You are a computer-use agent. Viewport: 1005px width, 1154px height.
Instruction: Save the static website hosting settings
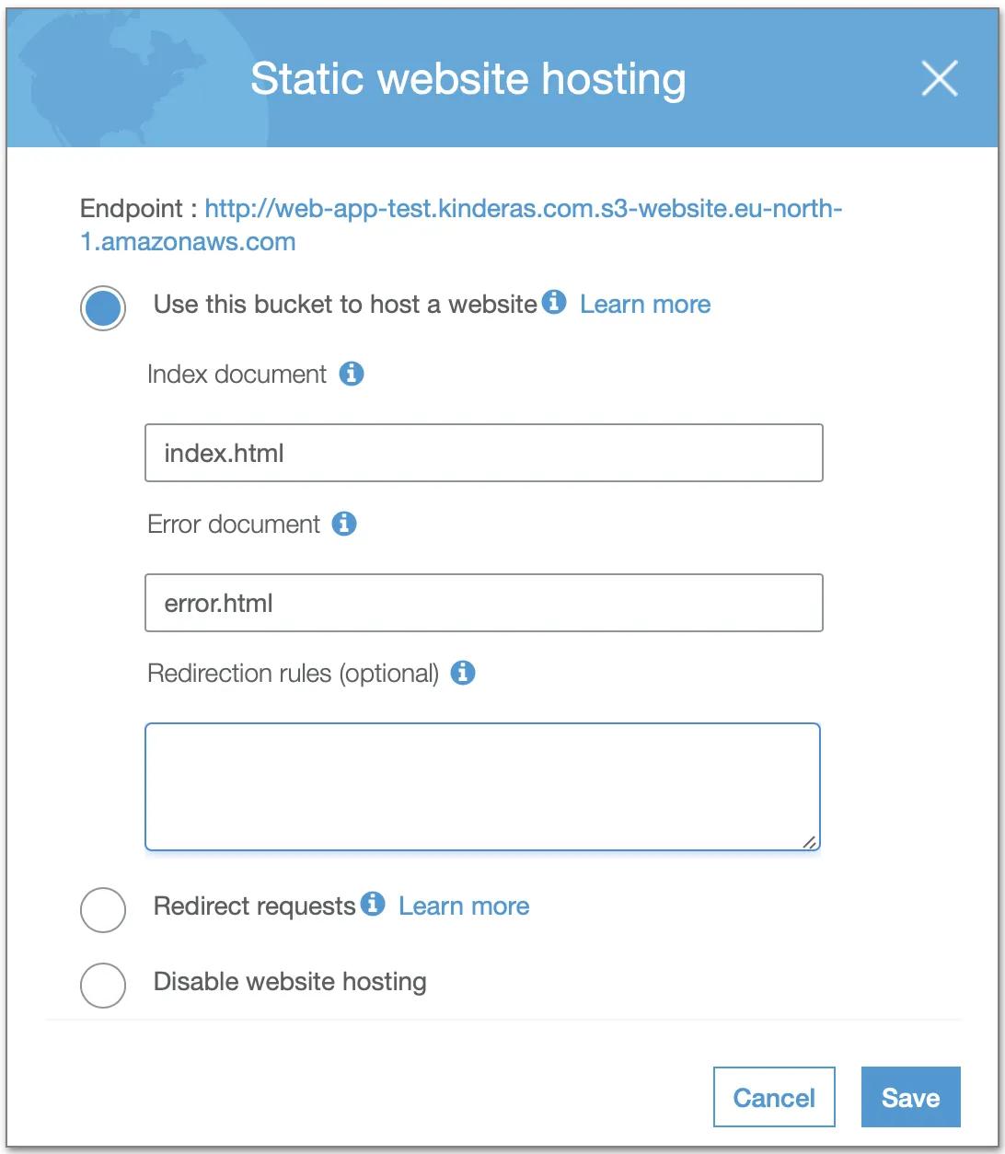coord(910,1097)
